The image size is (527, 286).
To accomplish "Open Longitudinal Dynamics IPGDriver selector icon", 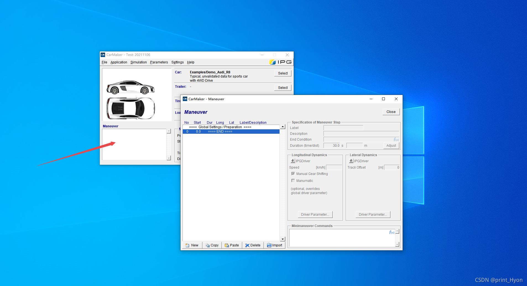I will coord(293,161).
